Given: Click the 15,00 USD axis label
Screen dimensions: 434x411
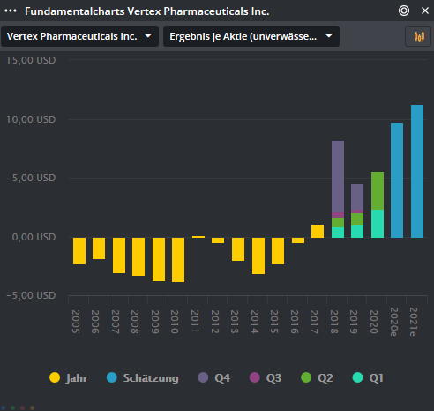Looking at the screenshot, I should (x=31, y=60).
